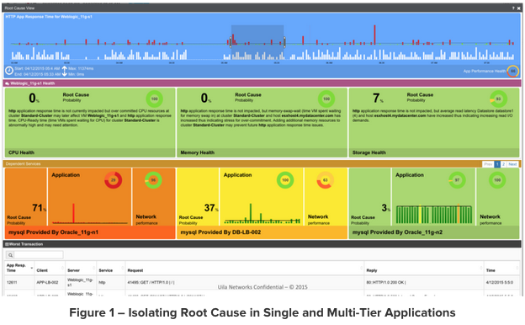Click the red Application gauge for Oracle_11g-n1
The height and width of the screenshot is (325, 525).
point(114,180)
